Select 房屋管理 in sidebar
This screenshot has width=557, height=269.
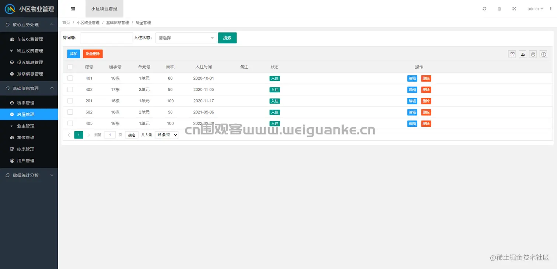point(29,114)
